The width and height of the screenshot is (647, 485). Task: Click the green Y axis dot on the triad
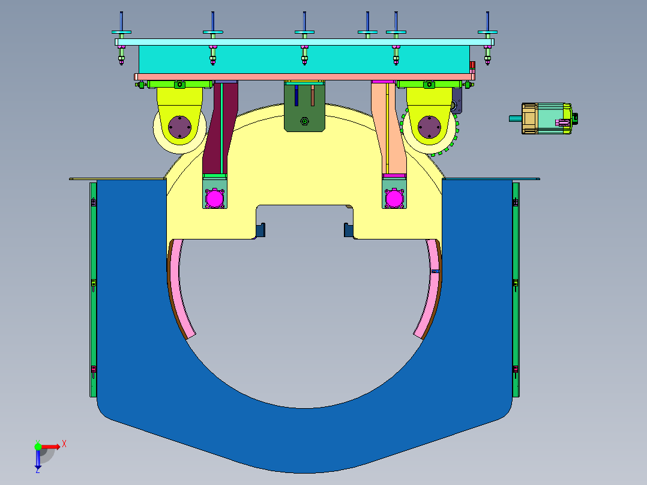38,446
